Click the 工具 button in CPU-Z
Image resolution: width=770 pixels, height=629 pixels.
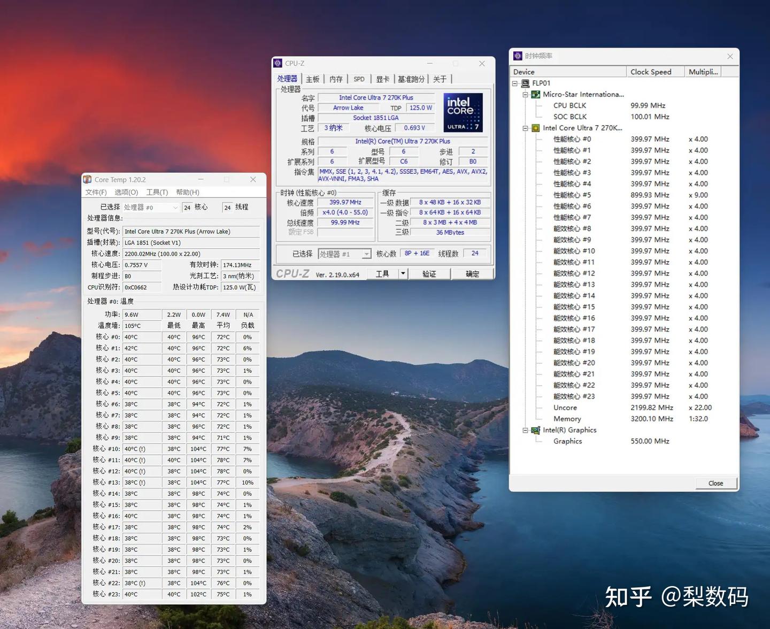tap(382, 274)
